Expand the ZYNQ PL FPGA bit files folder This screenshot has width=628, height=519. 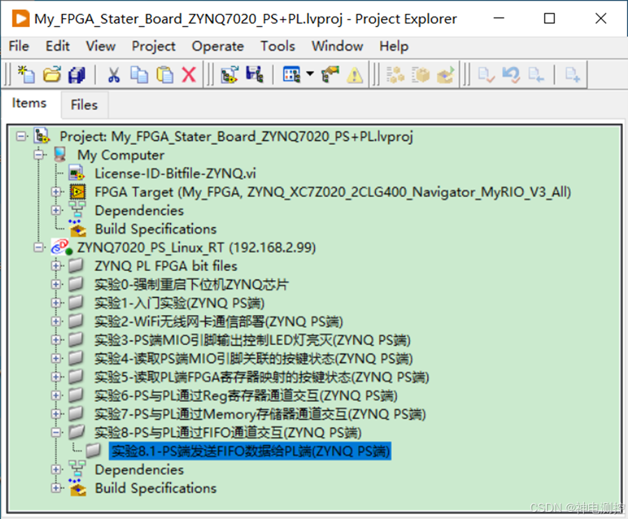pyautogui.click(x=57, y=266)
